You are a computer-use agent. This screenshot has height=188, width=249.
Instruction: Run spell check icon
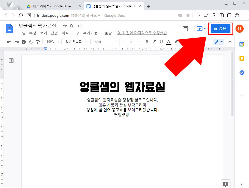click(31, 42)
